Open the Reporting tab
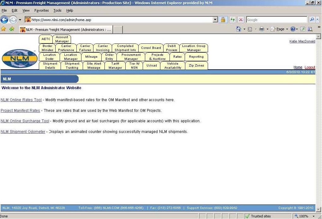Screen dimensions: 322x219 (196, 57)
